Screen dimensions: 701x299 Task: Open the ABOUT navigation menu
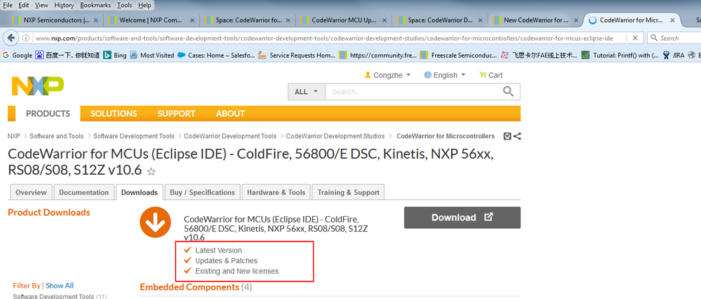coord(230,114)
